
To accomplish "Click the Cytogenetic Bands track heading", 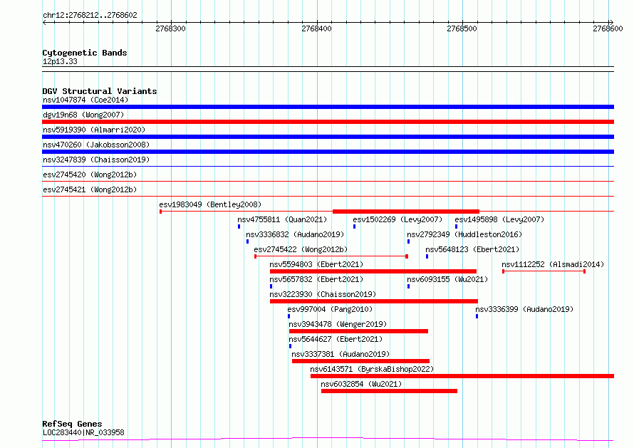I will click(85, 53).
